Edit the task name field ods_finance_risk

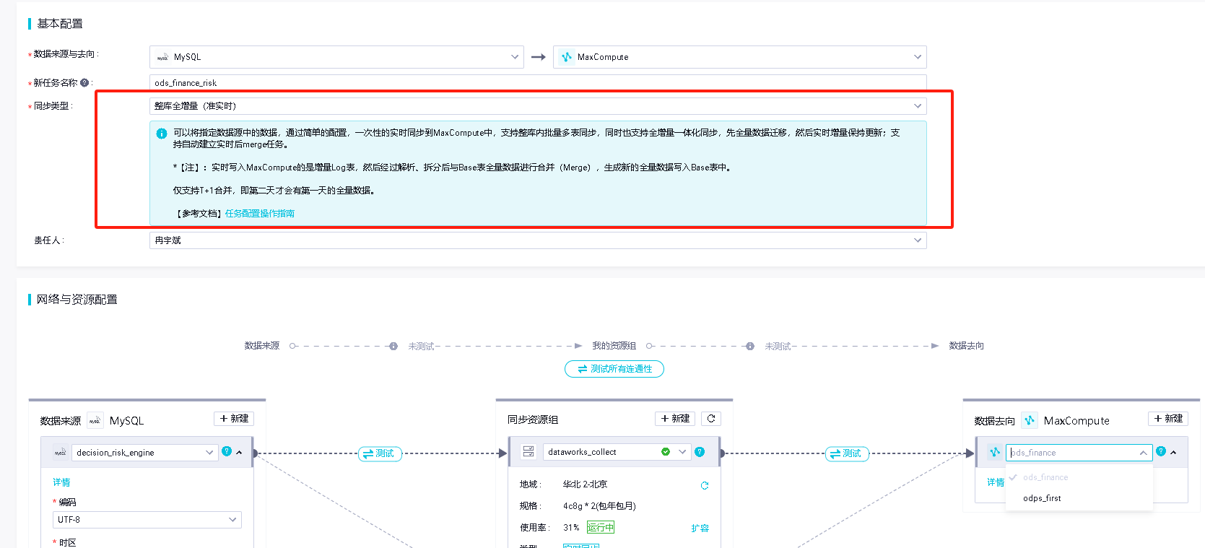[537, 82]
